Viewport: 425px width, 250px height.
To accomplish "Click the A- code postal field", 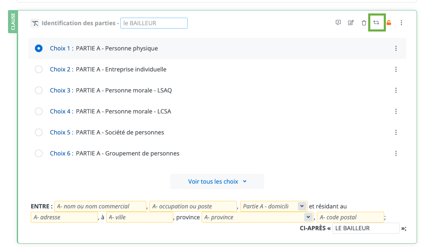I will (x=350, y=217).
